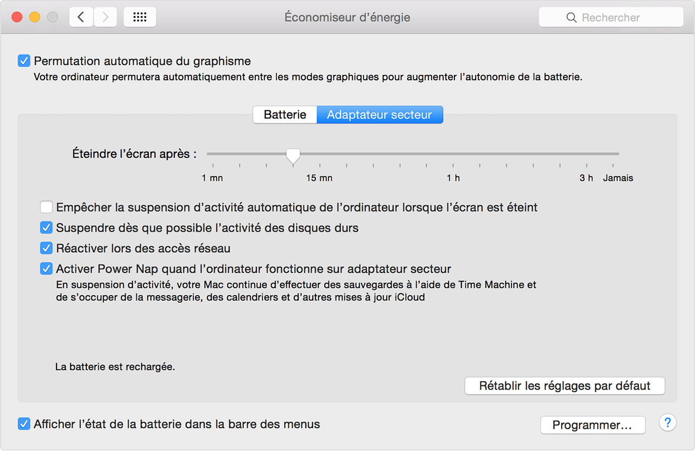The image size is (695, 451).
Task: Click the magnifying glass search icon
Action: [x=572, y=17]
